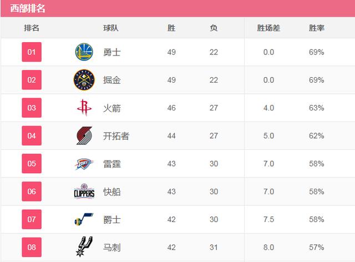The width and height of the screenshot is (355, 262).
Task: Open the 掘金 team name link
Action: tap(112, 80)
